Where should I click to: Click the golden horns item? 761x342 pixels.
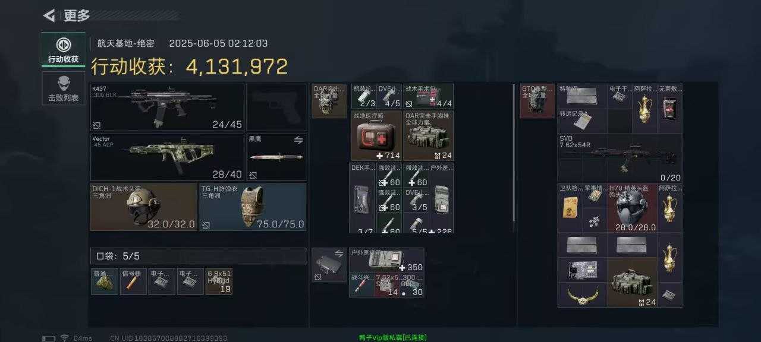582,294
